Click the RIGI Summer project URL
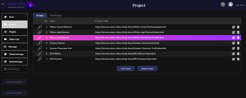Viewport: 246px width, 98px height. point(126,59)
